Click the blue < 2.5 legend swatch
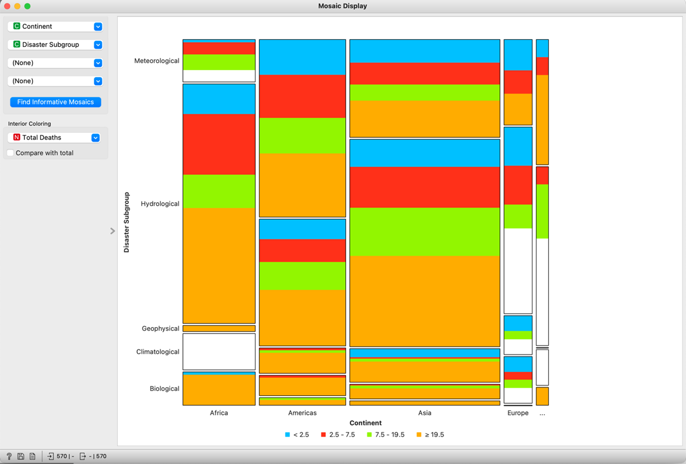This screenshot has width=686, height=464. [x=288, y=435]
